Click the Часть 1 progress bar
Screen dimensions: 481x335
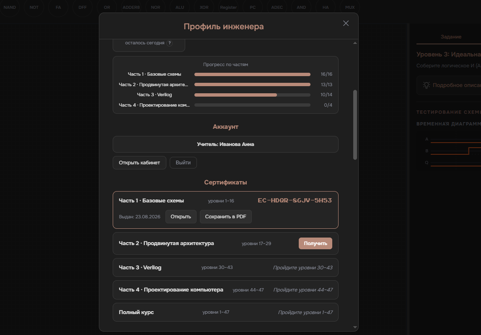point(252,74)
